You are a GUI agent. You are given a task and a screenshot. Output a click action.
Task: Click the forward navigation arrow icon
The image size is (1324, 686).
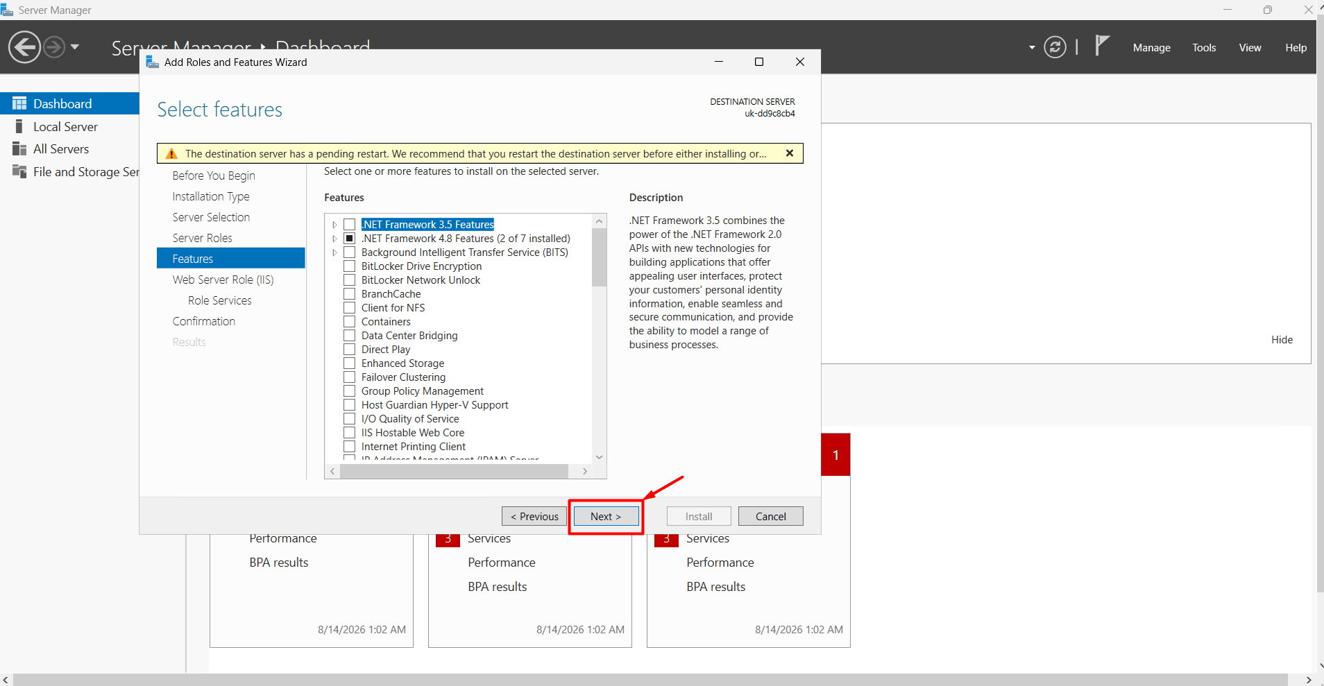click(x=54, y=47)
